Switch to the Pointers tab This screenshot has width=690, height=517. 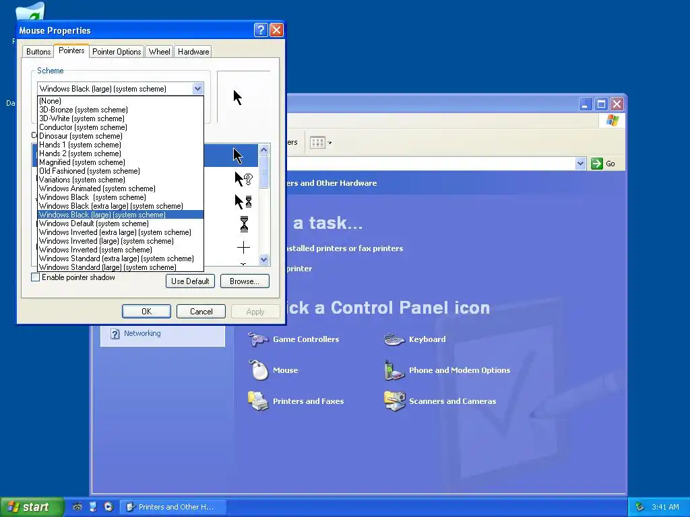click(71, 50)
